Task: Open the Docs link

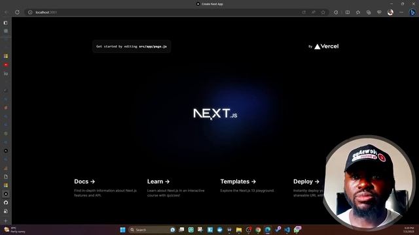Action: coord(84,181)
